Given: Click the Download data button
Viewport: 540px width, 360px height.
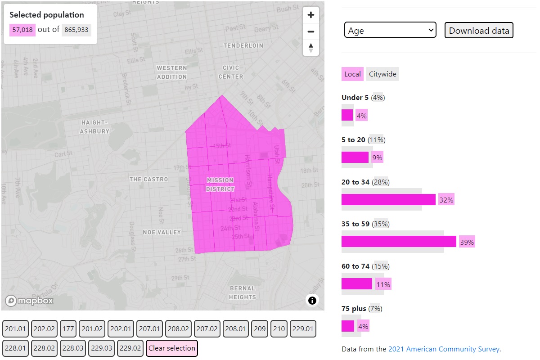Looking at the screenshot, I should click(x=479, y=30).
